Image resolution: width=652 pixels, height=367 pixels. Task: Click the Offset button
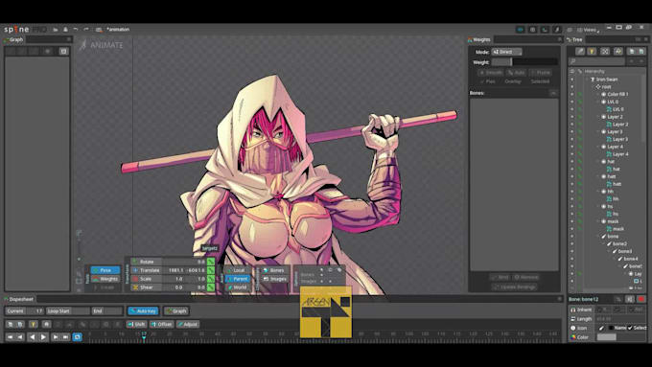click(x=162, y=324)
